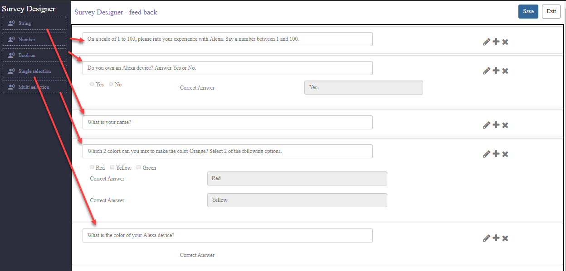Delete the 'color of your Alexa device' question
Image resolution: width=566 pixels, height=271 pixels.
click(505, 238)
